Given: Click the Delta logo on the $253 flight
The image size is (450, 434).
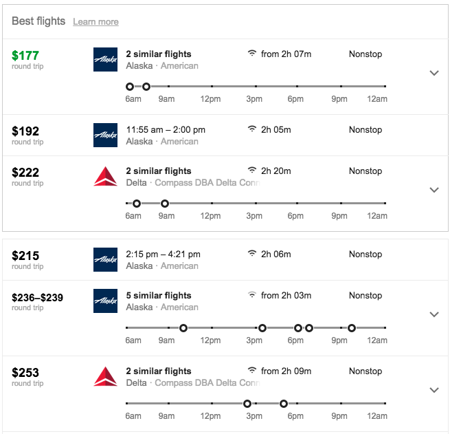Looking at the screenshot, I should point(105,377).
